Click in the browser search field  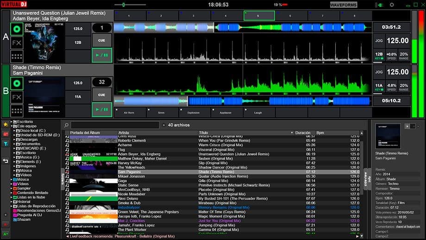pos(115,125)
